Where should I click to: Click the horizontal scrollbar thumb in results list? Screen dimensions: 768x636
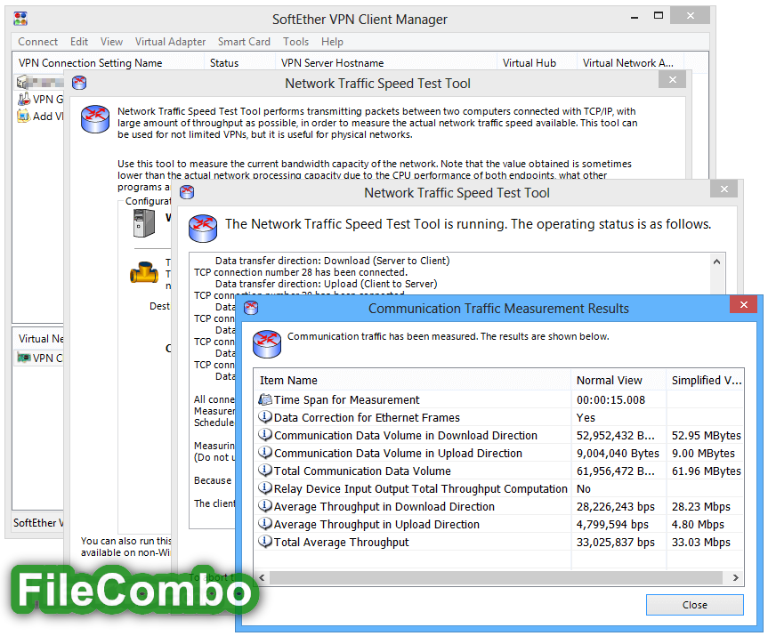[496, 577]
